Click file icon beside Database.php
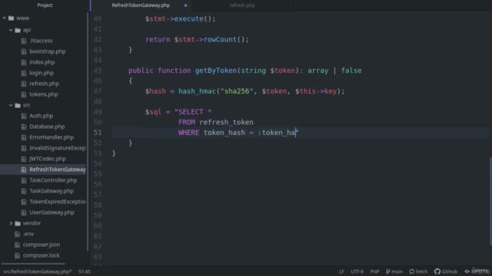The height and width of the screenshot is (276, 492). click(x=24, y=127)
